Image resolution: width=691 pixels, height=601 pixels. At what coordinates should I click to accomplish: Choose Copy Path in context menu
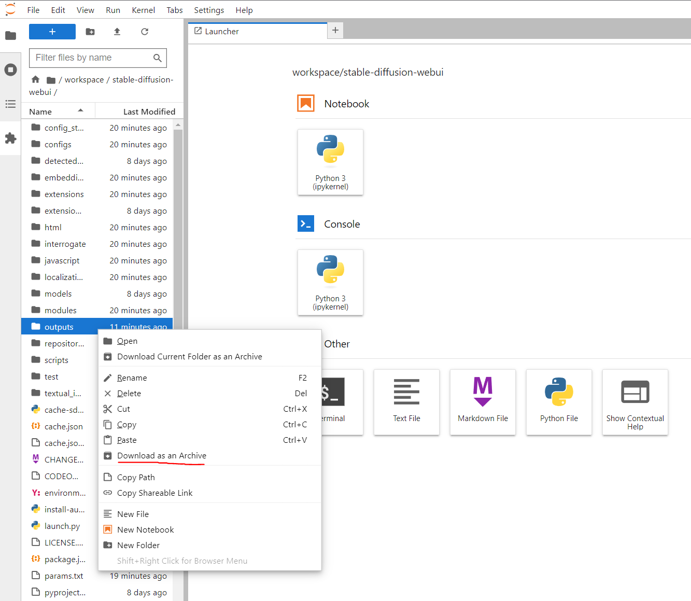210,478
